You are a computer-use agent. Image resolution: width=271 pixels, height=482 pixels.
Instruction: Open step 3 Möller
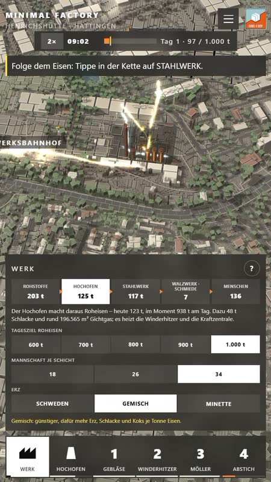point(201,457)
